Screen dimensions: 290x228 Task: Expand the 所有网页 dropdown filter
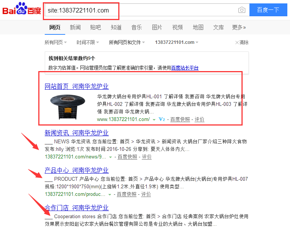coord(56,42)
